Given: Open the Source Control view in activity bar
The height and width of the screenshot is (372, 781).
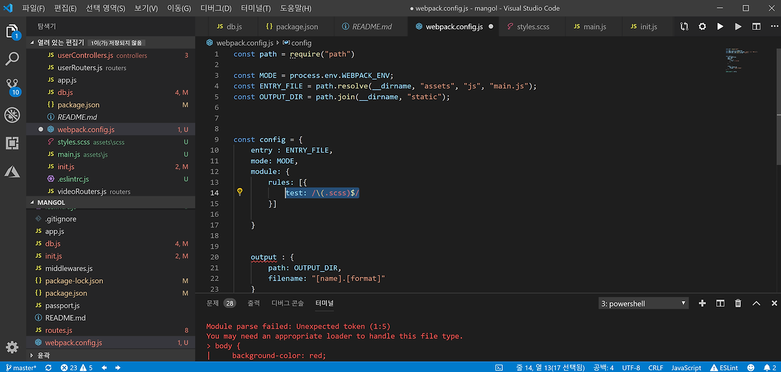Looking at the screenshot, I should (12, 85).
